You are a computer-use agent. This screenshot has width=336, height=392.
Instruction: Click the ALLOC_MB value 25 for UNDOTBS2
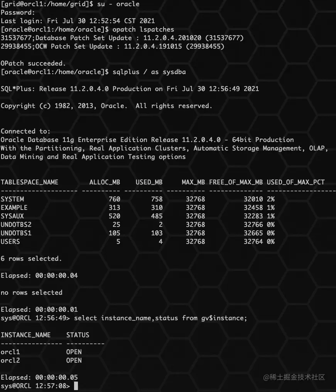click(x=116, y=225)
